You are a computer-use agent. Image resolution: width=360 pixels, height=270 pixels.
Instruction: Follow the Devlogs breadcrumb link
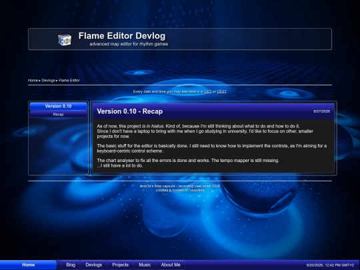48,81
